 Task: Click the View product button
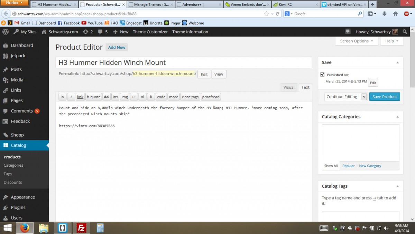[219, 74]
